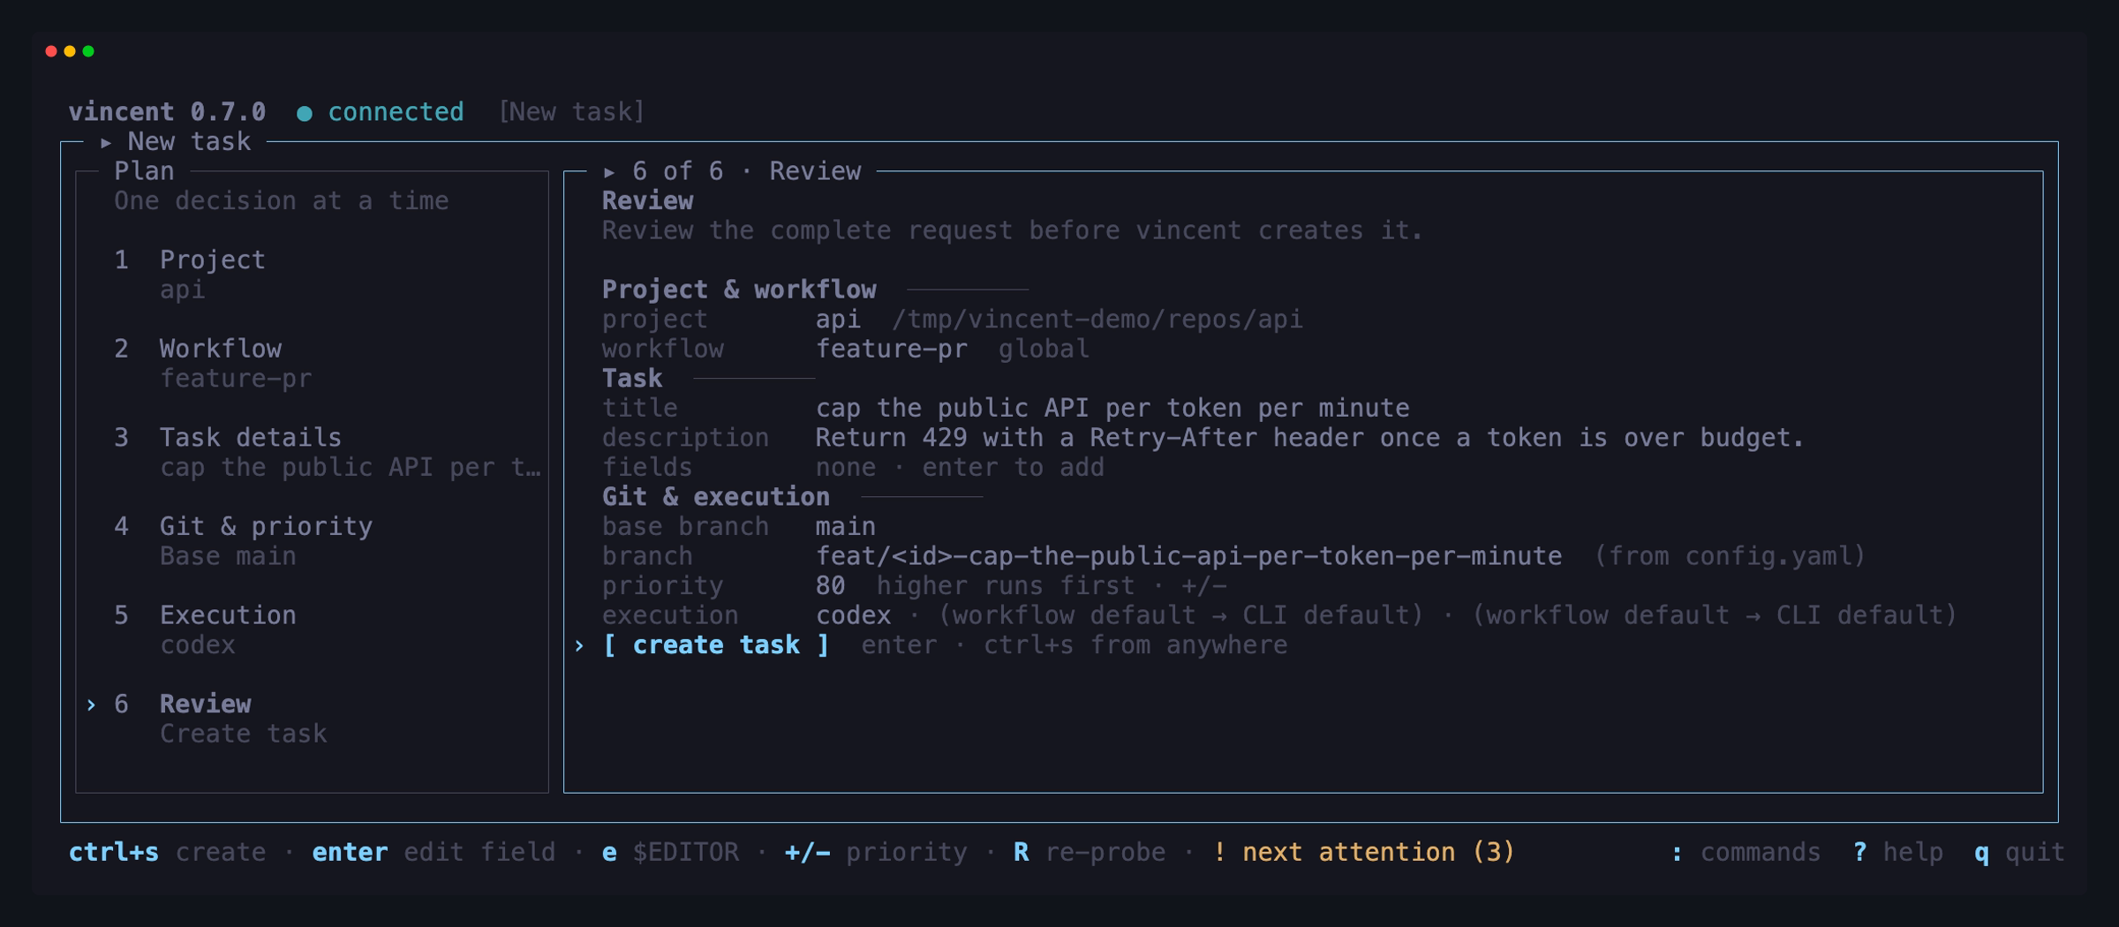The height and width of the screenshot is (927, 2119).
Task: Click 'R re-probe' footer shortcut
Action: point(1090,853)
